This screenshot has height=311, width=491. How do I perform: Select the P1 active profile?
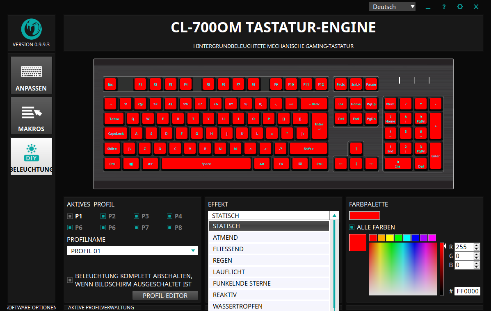point(70,216)
